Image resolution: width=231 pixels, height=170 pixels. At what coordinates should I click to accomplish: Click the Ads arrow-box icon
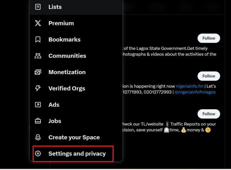pos(38,105)
